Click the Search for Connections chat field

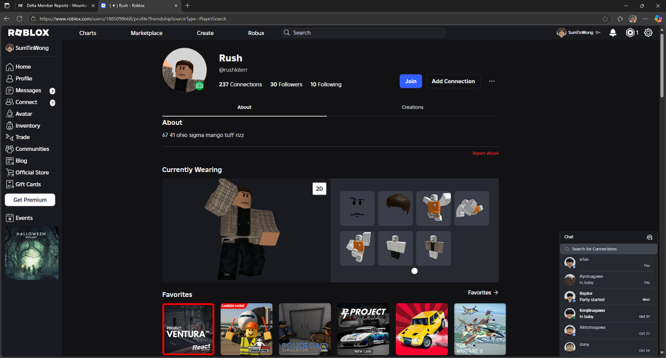pyautogui.click(x=608, y=249)
